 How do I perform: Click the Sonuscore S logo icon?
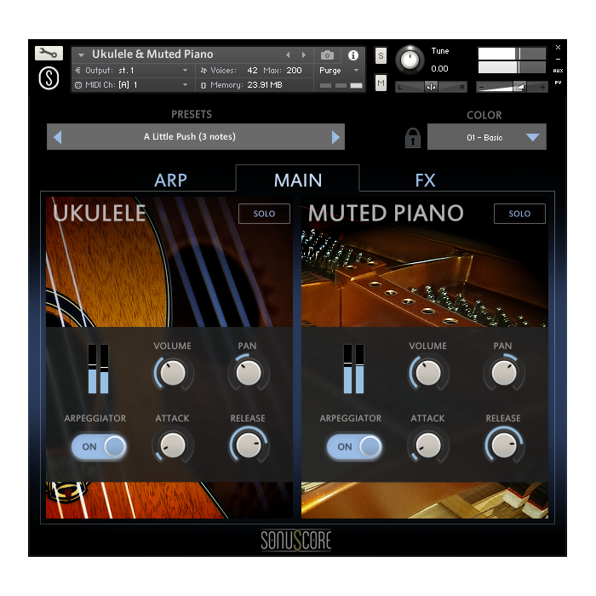(x=49, y=77)
